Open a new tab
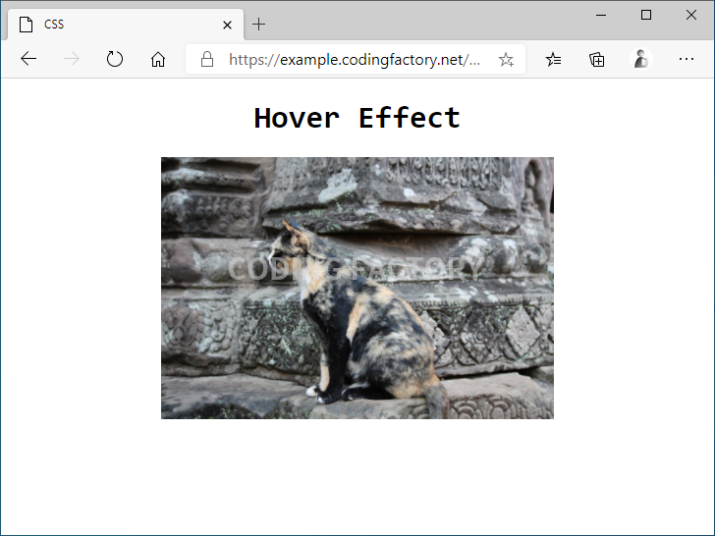The height and width of the screenshot is (536, 715). (x=258, y=25)
